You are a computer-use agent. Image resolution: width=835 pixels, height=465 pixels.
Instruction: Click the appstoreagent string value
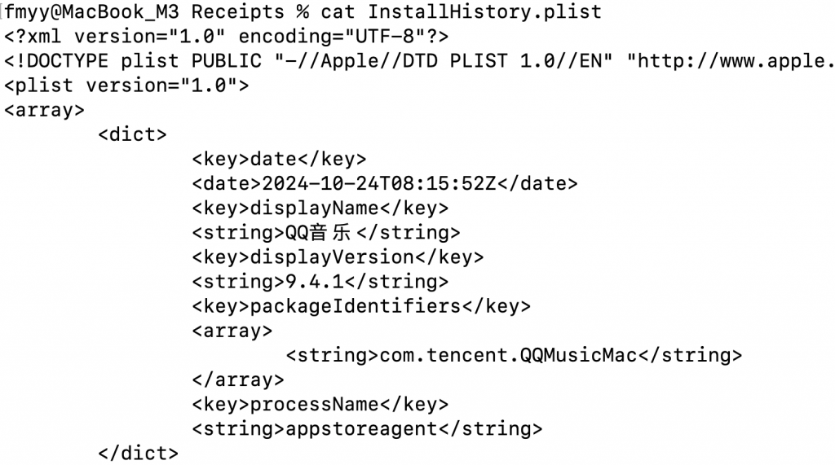[361, 428]
